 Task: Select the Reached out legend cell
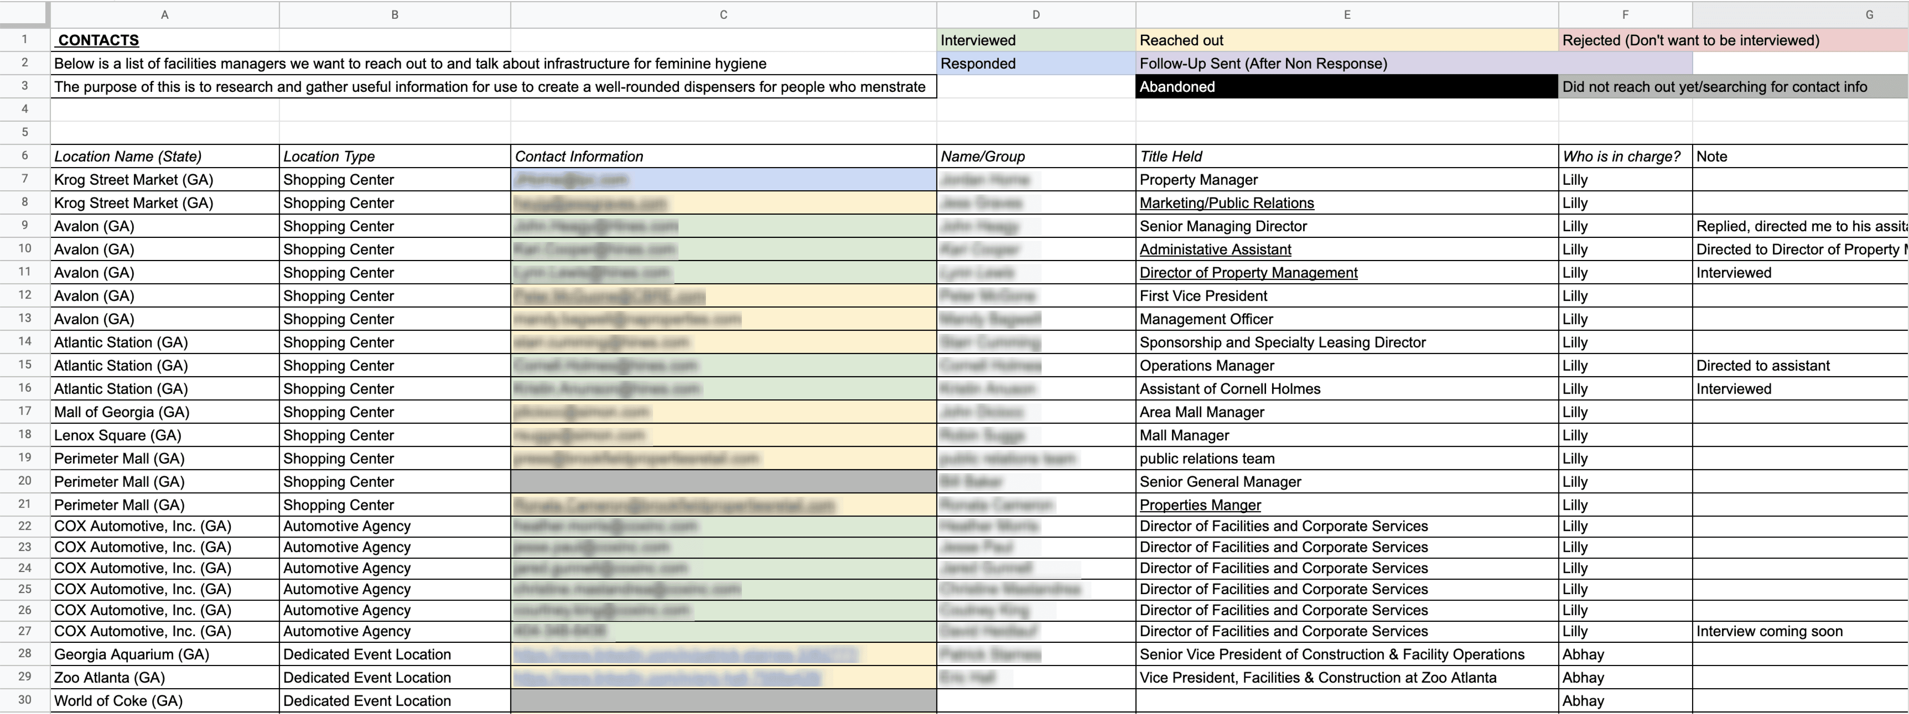coord(1347,40)
